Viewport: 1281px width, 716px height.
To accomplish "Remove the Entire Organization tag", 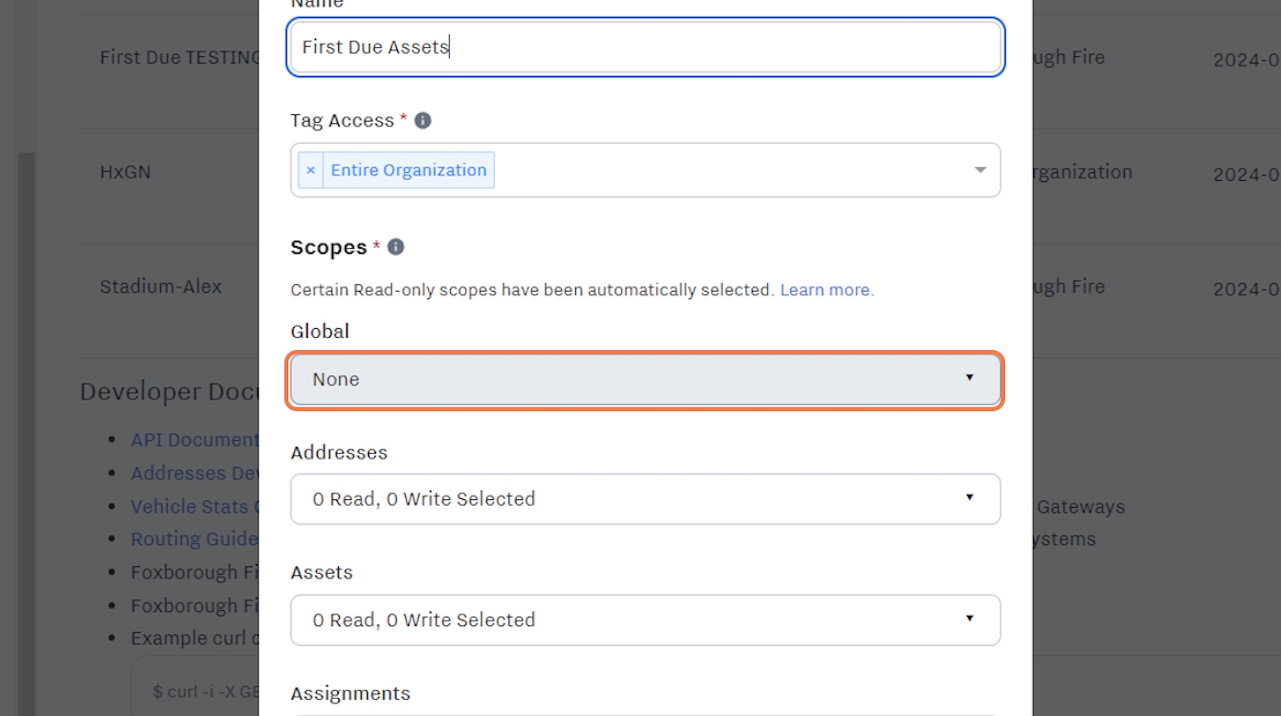I will point(311,170).
